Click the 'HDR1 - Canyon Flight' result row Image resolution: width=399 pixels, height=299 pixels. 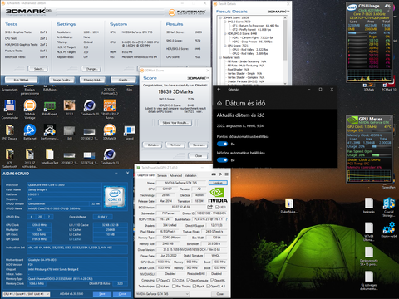pyautogui.click(x=253, y=37)
